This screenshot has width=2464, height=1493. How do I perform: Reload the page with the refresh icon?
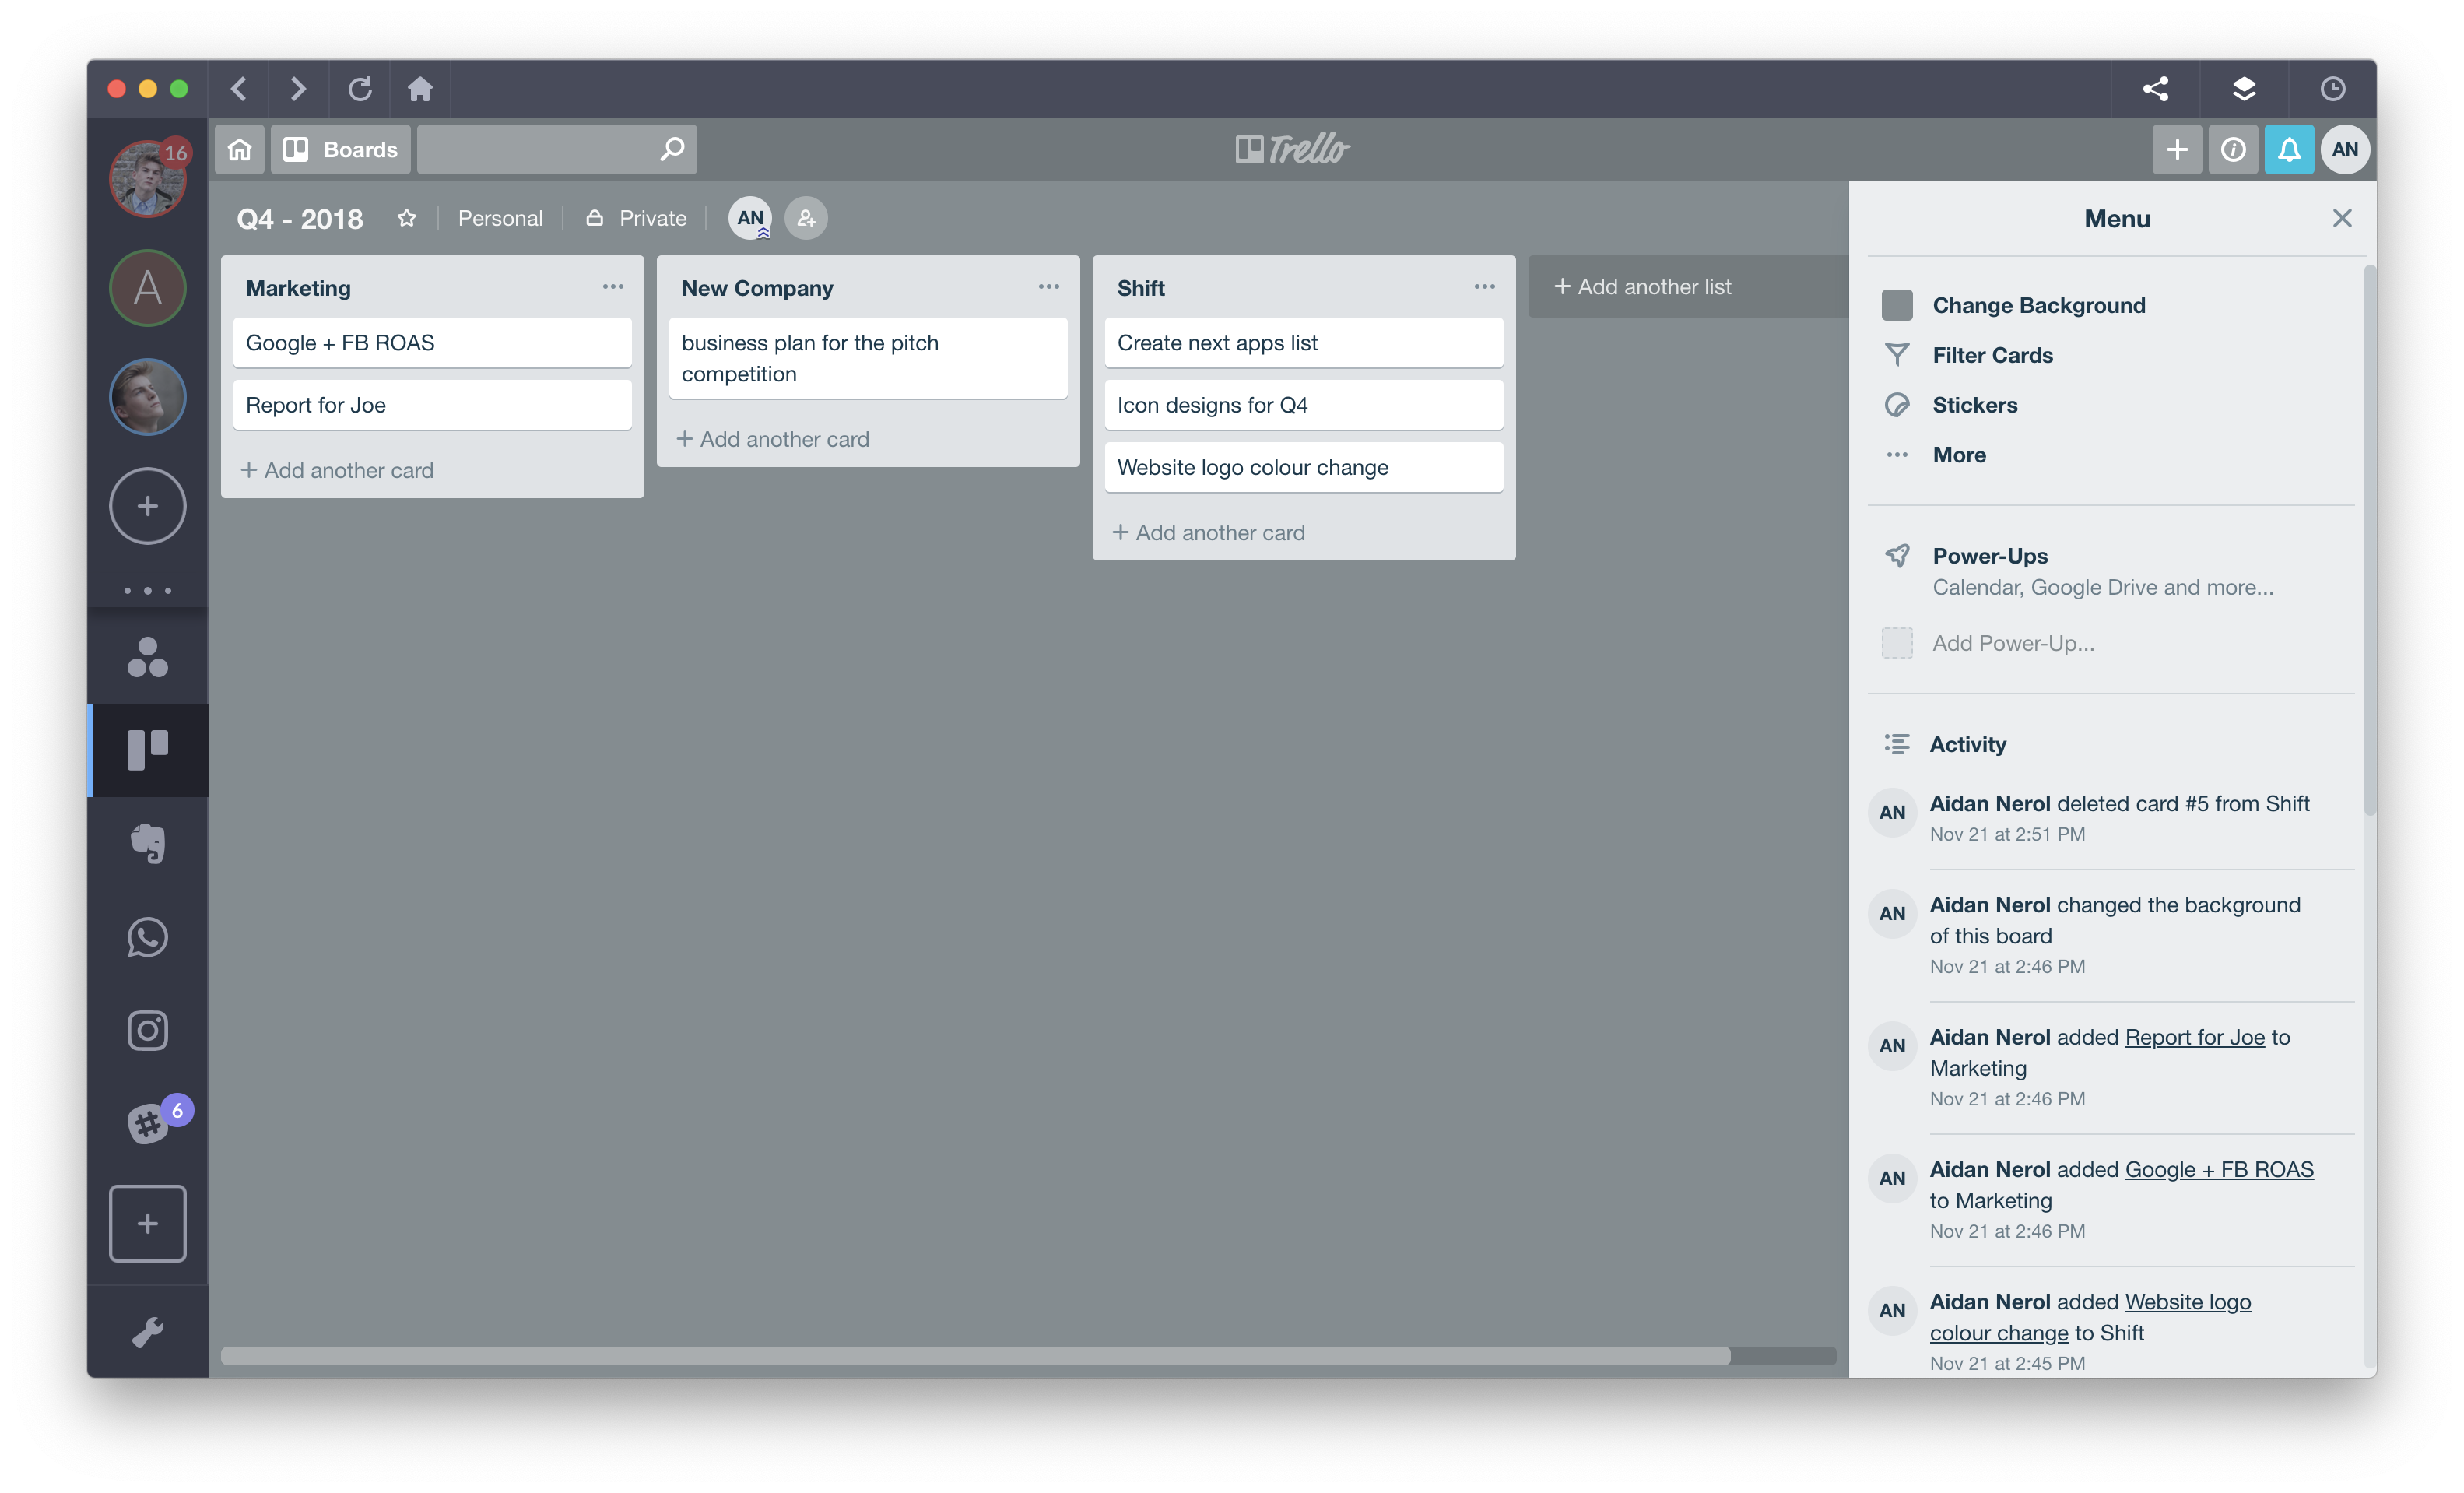pyautogui.click(x=360, y=89)
